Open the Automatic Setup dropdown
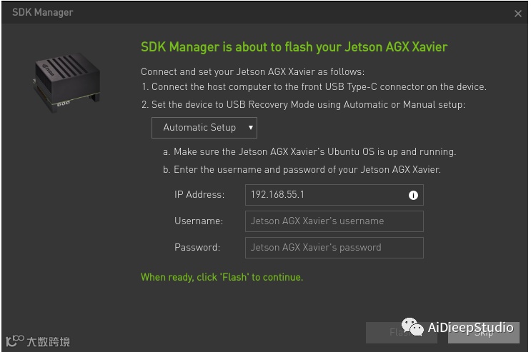 (204, 128)
